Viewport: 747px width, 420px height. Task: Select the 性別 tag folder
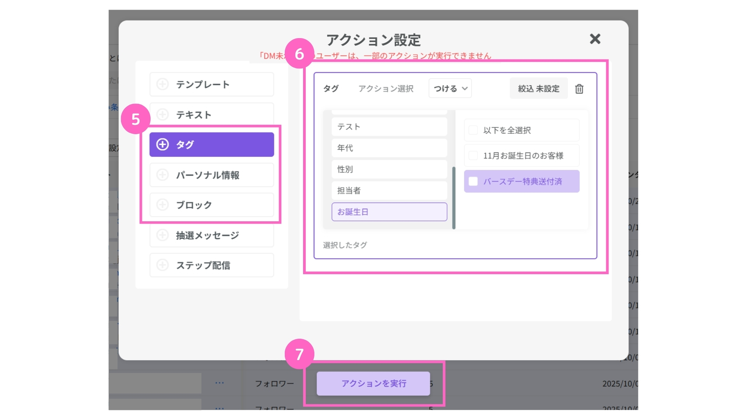389,169
